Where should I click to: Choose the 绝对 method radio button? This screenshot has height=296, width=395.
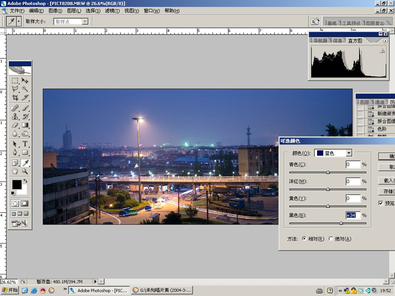331,239
